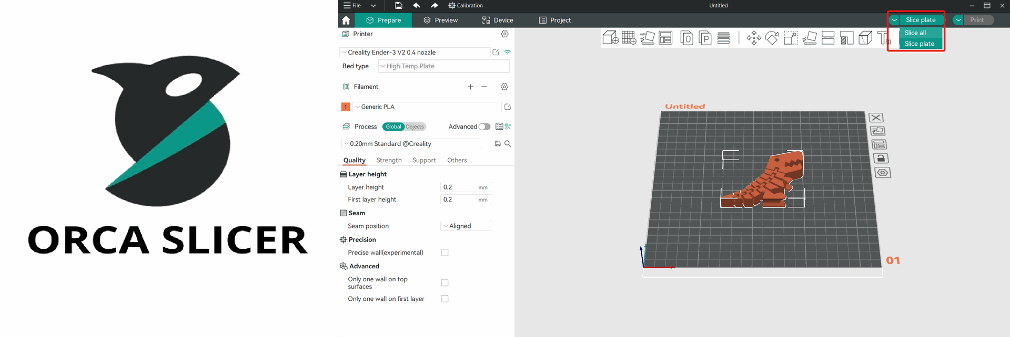Open the Bed type dropdown
The width and height of the screenshot is (1010, 337).
[444, 66]
